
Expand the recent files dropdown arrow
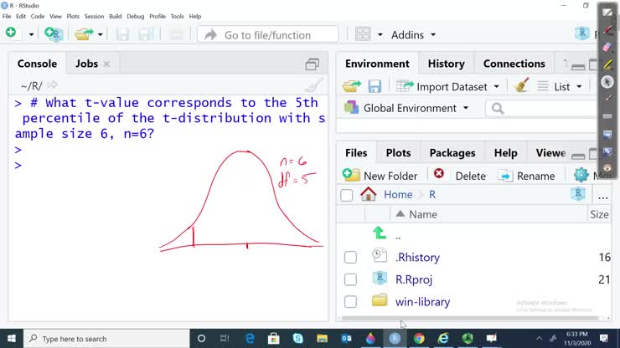tap(100, 35)
